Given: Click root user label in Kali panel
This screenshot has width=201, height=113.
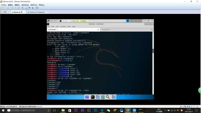Looking at the screenshot, I should point(152,21).
